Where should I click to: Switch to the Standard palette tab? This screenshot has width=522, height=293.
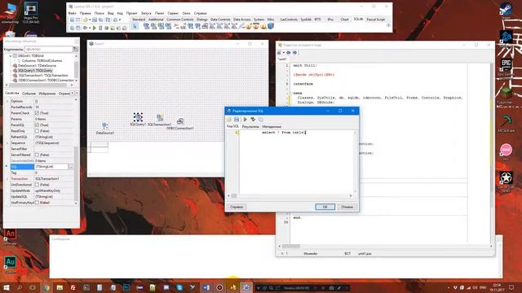[139, 20]
